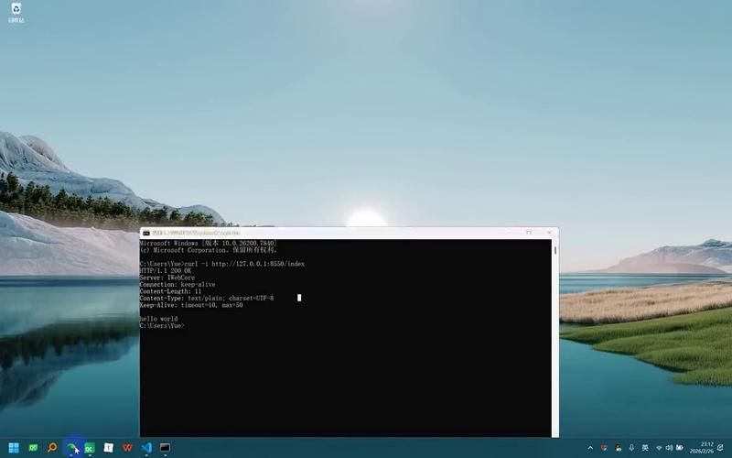Viewport: 732px width, 458px height.
Task: Open the green QC app in taskbar
Action: (x=90, y=448)
